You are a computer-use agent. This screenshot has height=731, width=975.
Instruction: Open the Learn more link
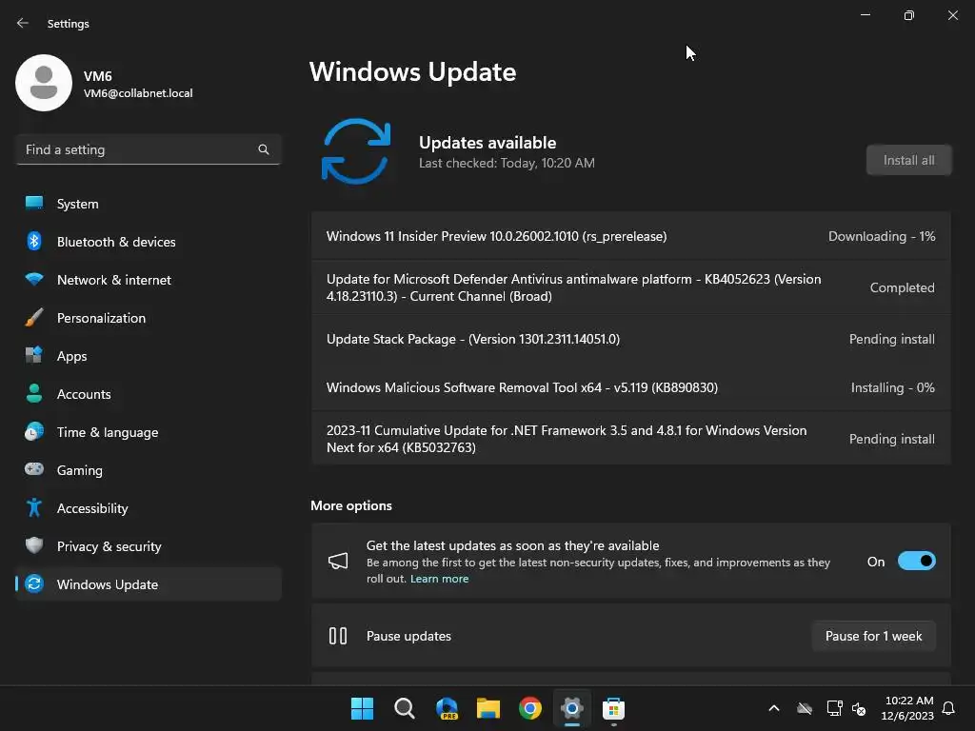point(439,579)
